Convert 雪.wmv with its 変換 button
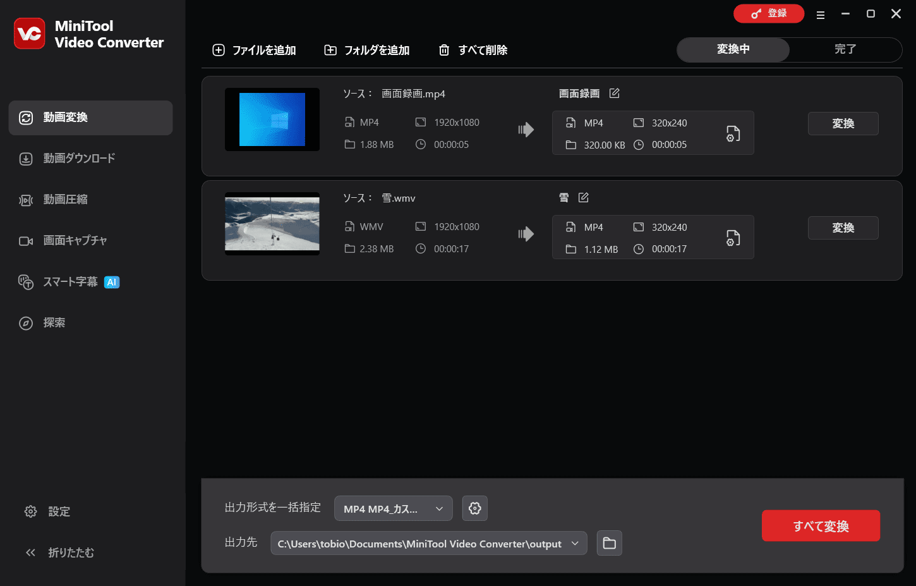This screenshot has height=586, width=916. [843, 228]
